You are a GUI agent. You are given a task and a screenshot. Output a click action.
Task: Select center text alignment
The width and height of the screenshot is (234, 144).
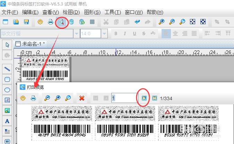[x=175, y=33]
